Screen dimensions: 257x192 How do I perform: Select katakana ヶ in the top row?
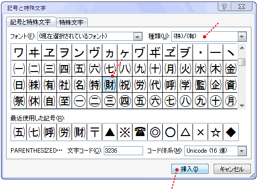click(125, 52)
